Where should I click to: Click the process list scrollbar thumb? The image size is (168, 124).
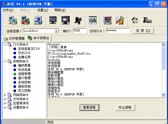click(x=163, y=58)
